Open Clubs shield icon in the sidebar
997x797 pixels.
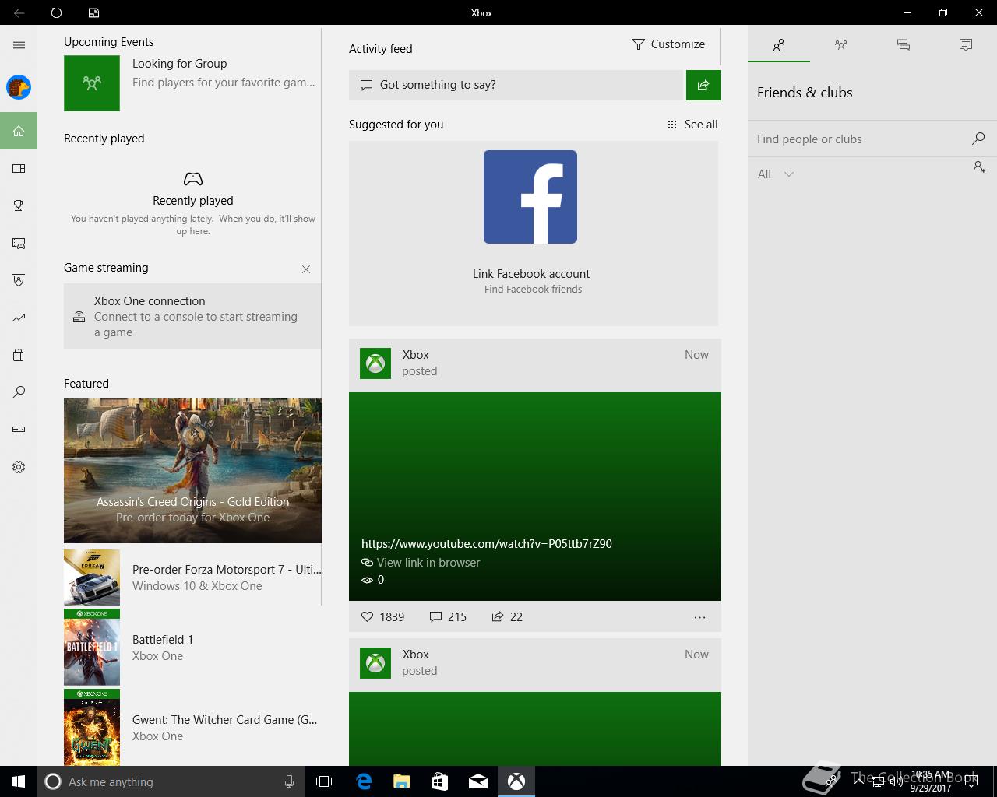coord(19,280)
